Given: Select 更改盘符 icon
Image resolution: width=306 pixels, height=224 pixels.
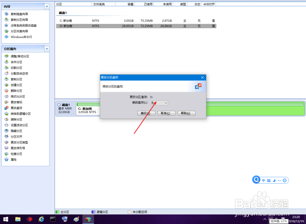Looking at the screenshot, I should pyautogui.click(x=6, y=108).
